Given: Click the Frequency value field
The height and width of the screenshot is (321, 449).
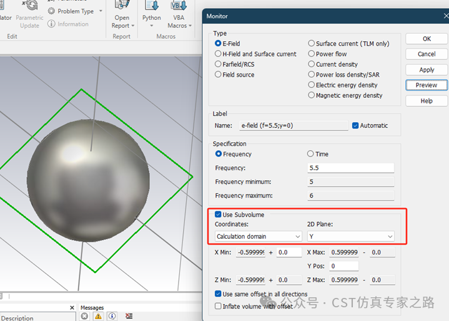Looking at the screenshot, I should tap(351, 168).
